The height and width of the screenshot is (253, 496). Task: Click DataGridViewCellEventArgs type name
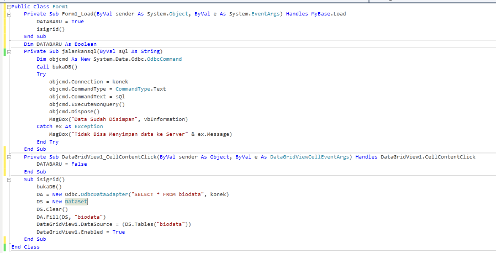coord(310,156)
